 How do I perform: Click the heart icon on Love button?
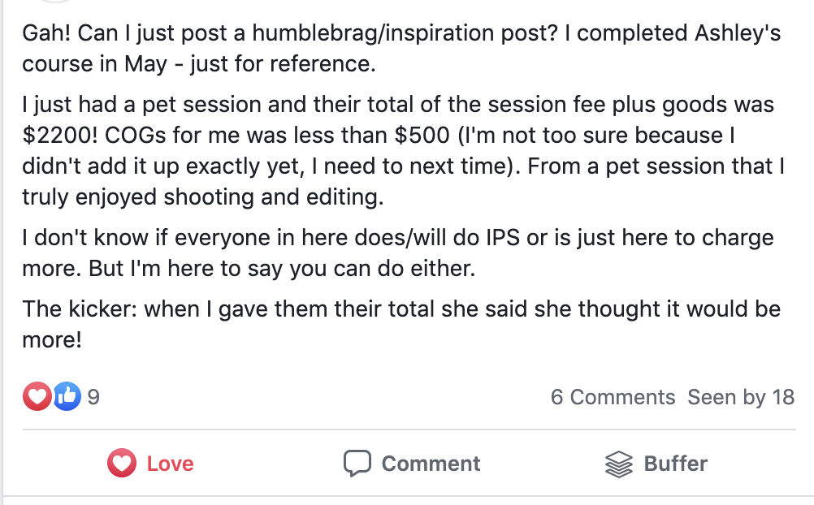[121, 464]
